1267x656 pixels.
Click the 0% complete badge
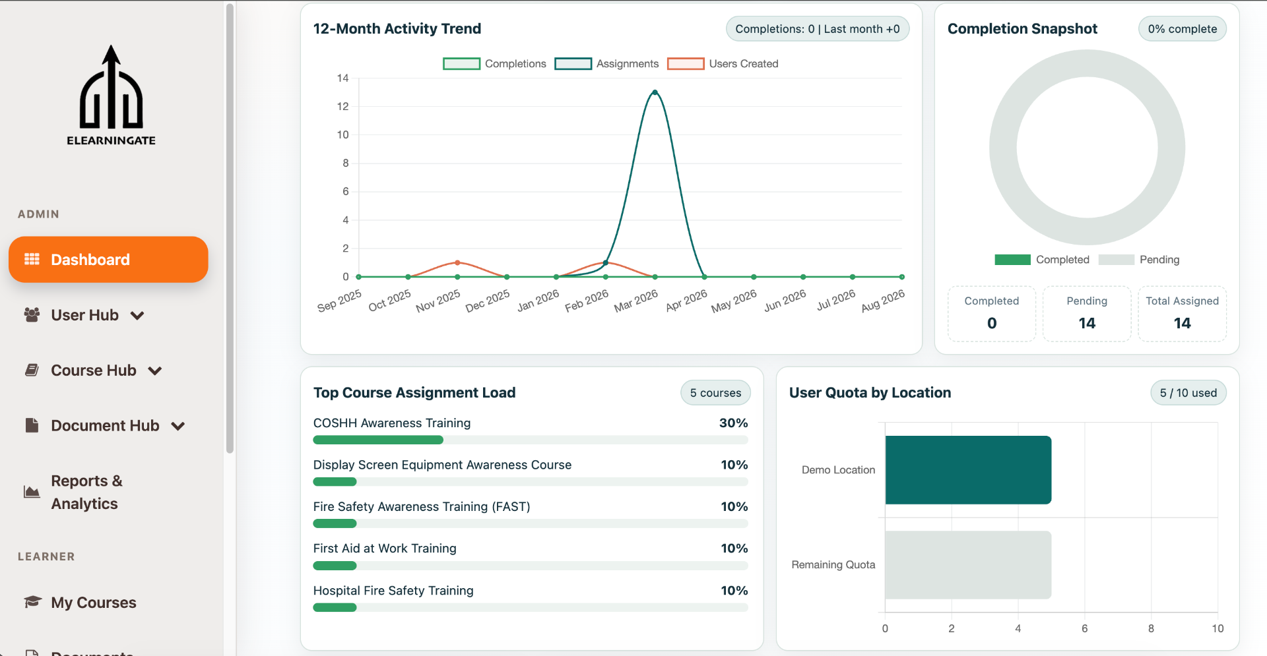(x=1182, y=29)
